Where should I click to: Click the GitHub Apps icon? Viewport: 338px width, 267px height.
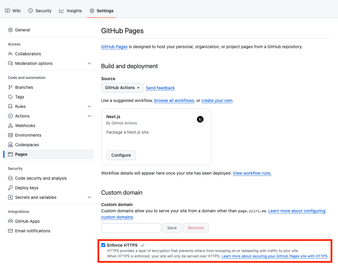10,221
